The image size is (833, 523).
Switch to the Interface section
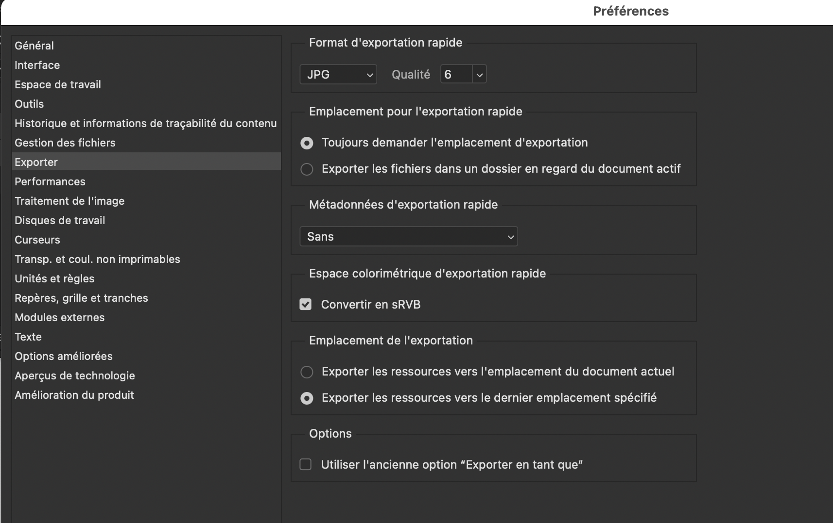click(x=37, y=65)
